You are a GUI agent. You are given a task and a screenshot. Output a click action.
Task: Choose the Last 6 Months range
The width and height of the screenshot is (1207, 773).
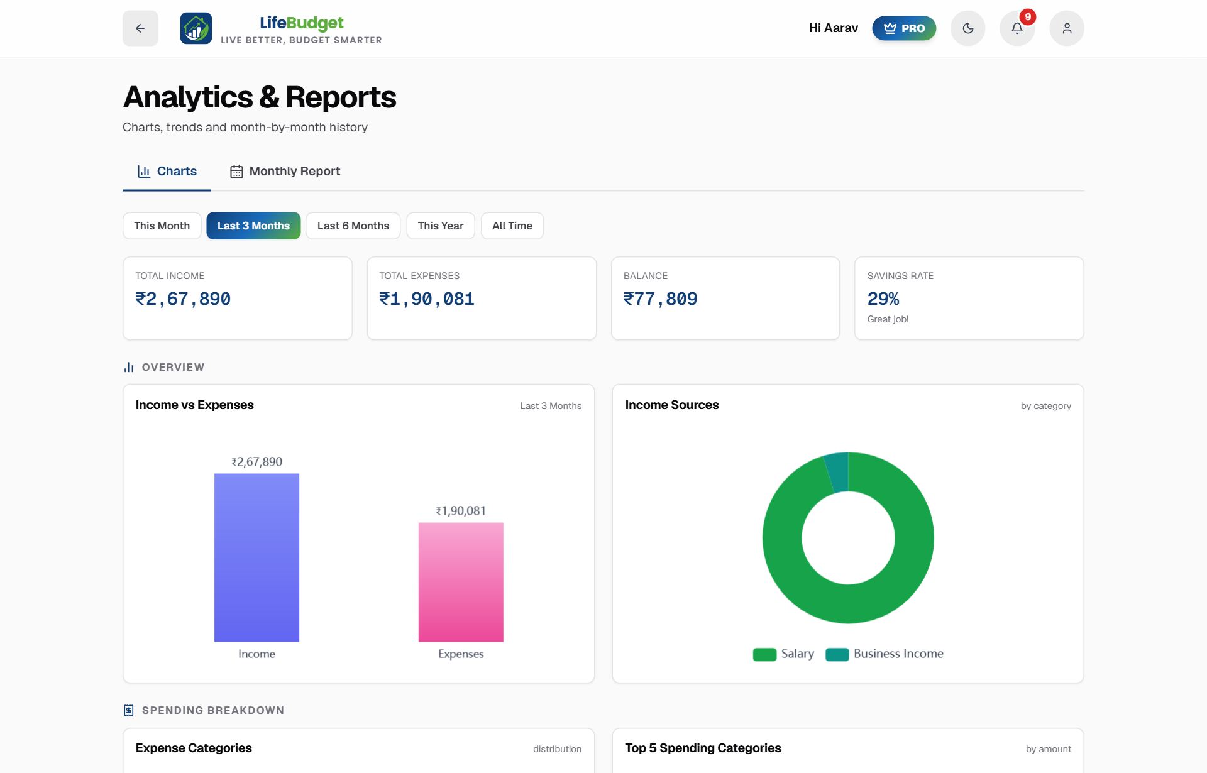click(x=353, y=226)
